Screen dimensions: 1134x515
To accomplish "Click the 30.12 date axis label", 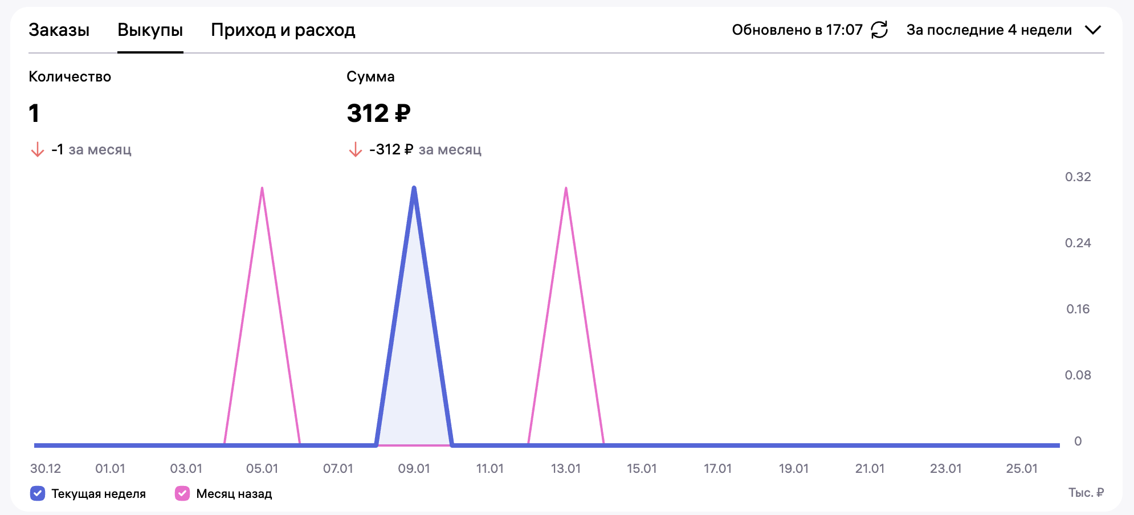I will pyautogui.click(x=46, y=468).
